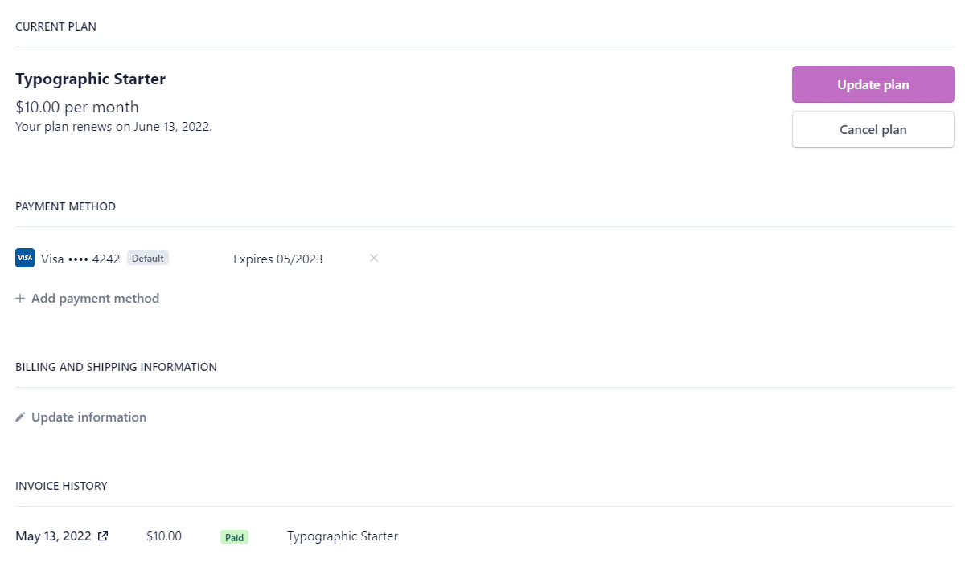Click the Cancel plan button
965x562 pixels.
pyautogui.click(x=873, y=129)
